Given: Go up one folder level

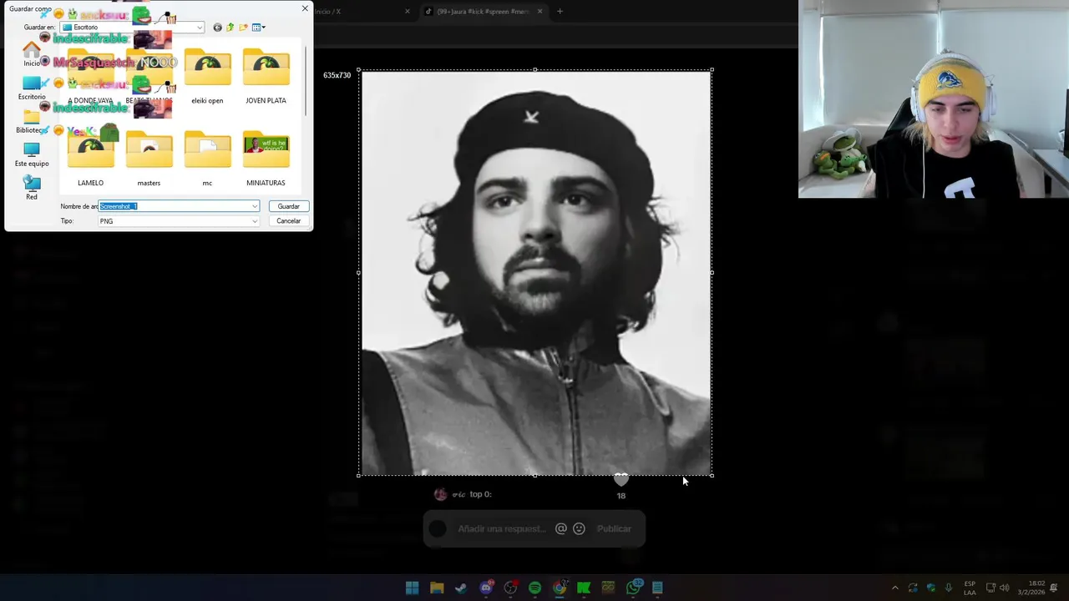Looking at the screenshot, I should point(231,28).
